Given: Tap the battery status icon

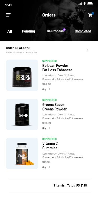Looking at the screenshot, I should (90, 4).
